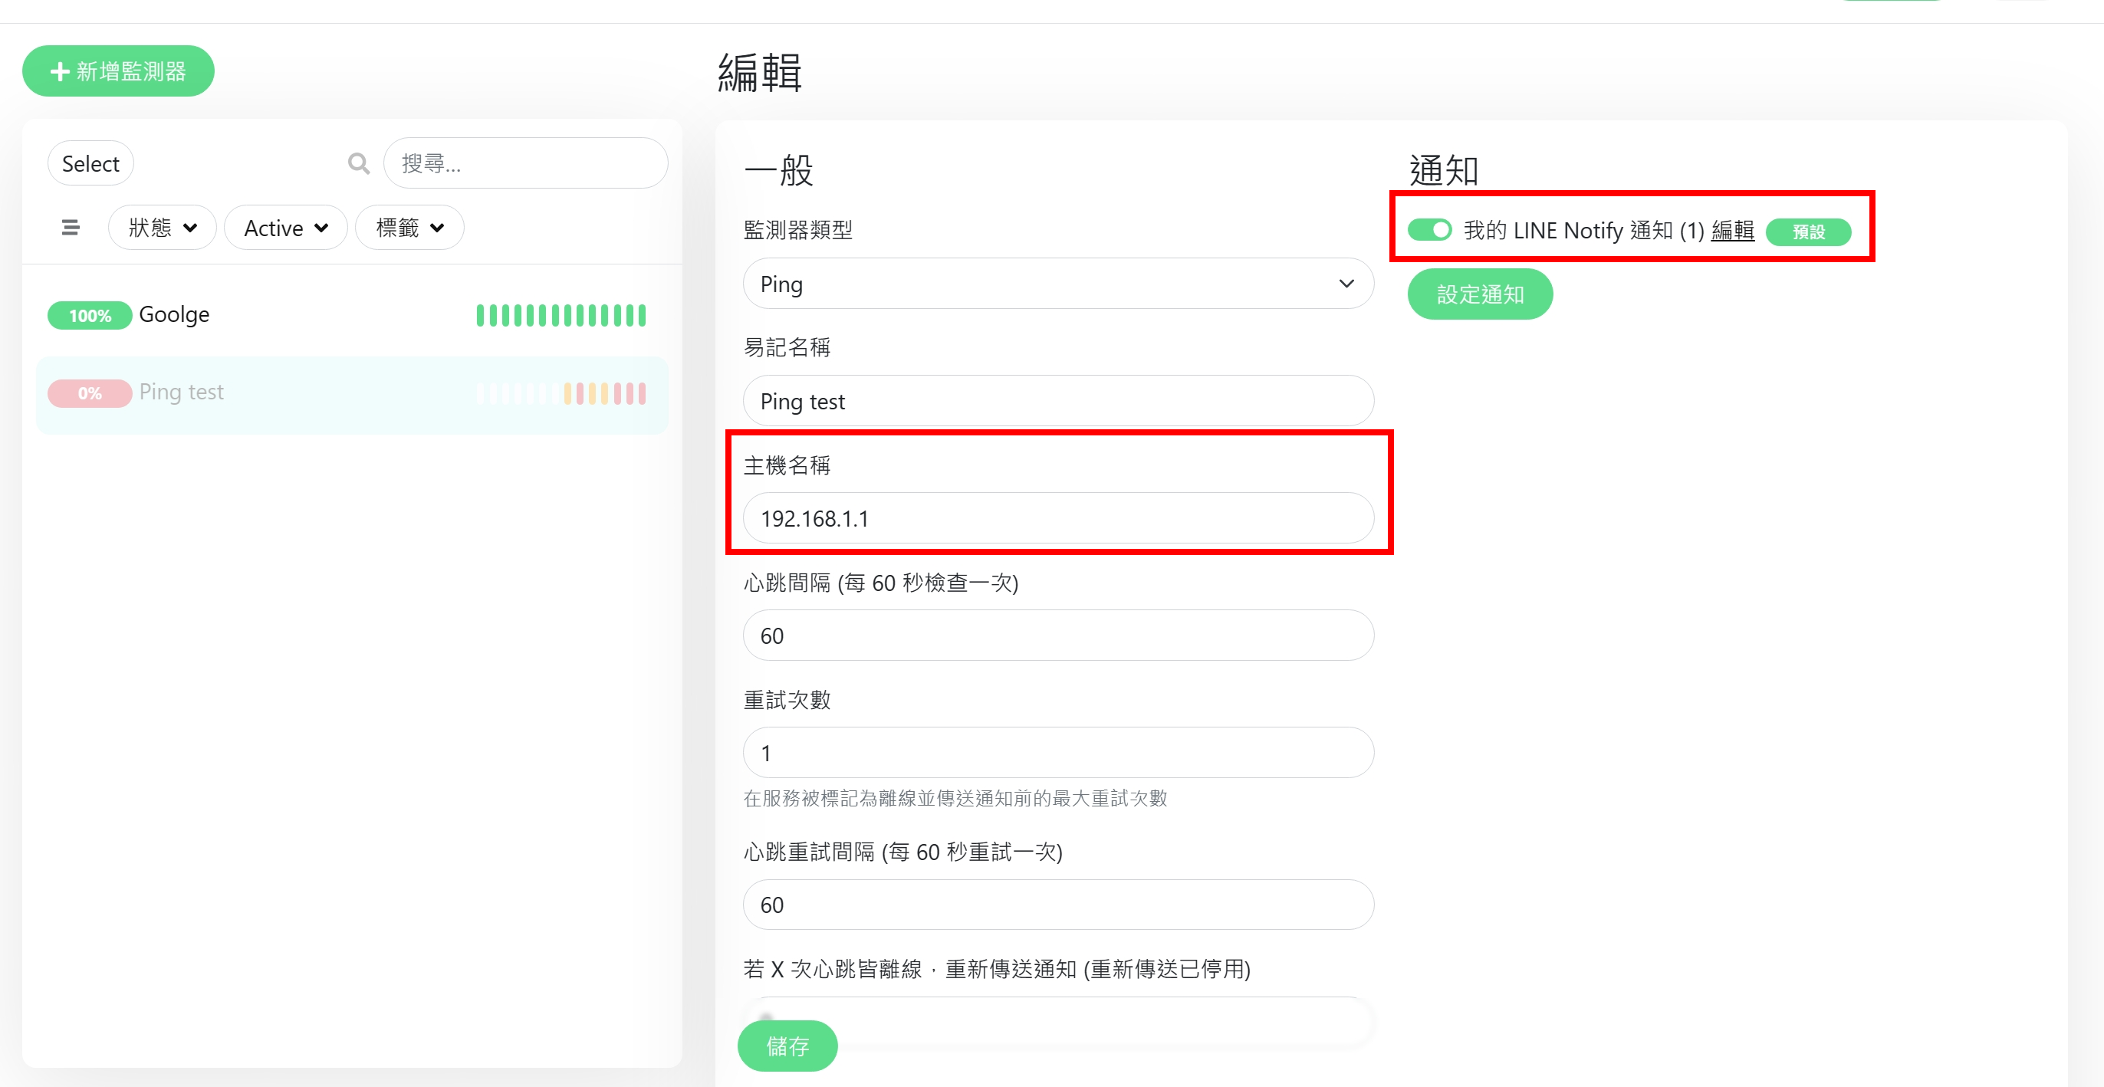Open the Active filter dropdown
This screenshot has width=2104, height=1087.
pos(285,228)
